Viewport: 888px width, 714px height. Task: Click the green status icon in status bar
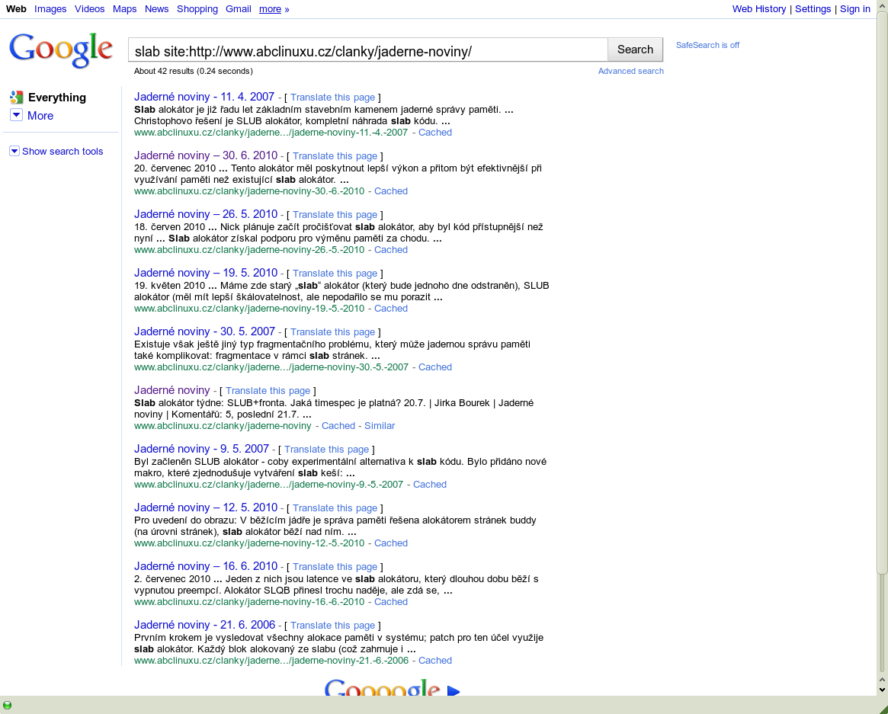pos(8,705)
